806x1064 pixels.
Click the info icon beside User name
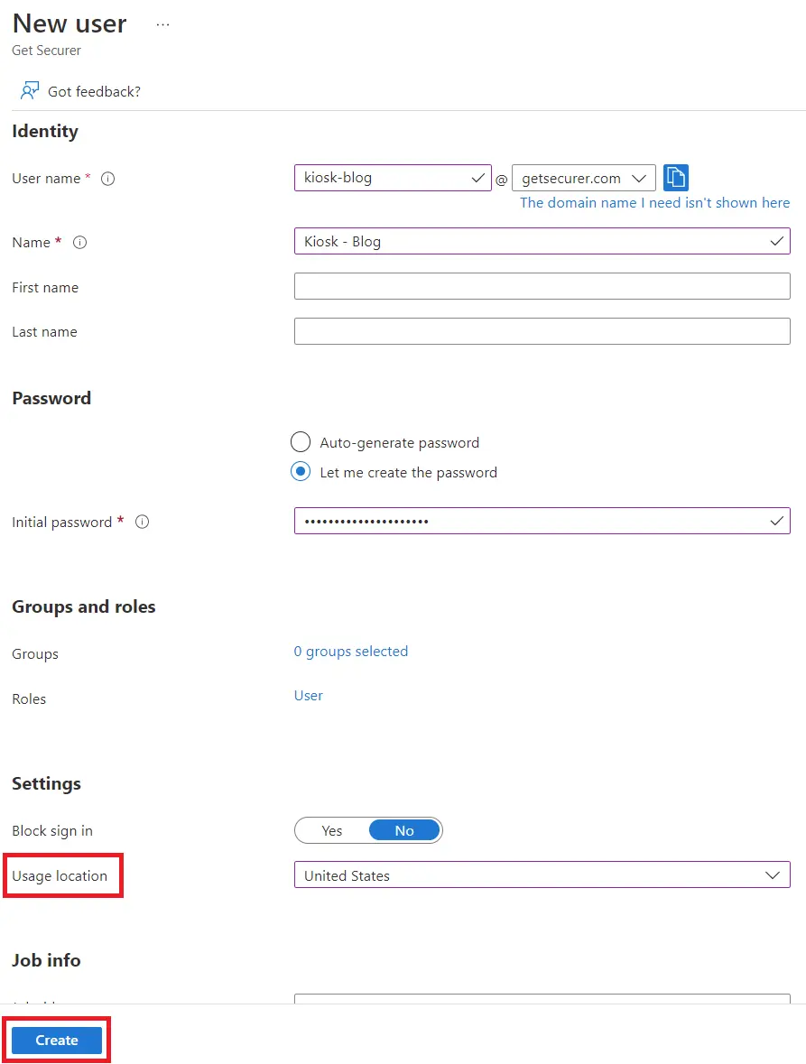coord(108,179)
